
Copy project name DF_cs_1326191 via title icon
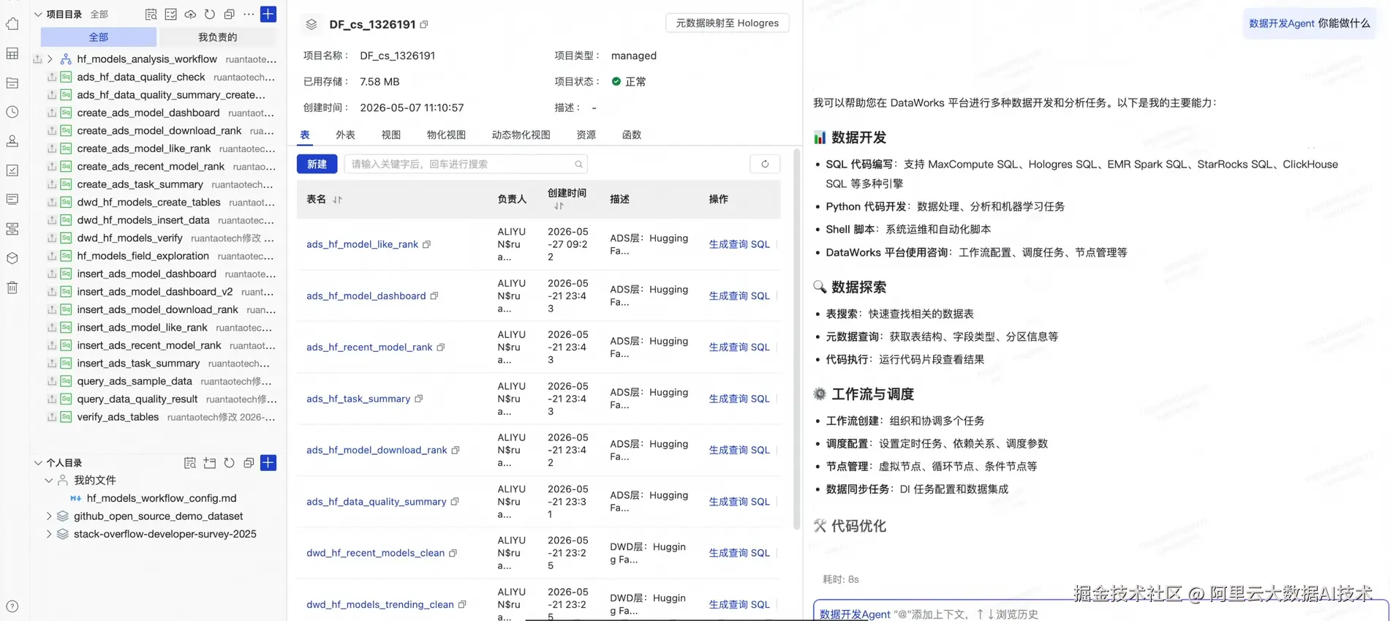424,25
